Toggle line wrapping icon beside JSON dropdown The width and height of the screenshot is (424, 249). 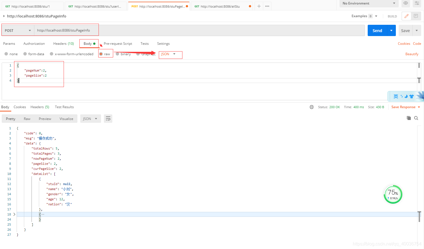tap(108, 119)
